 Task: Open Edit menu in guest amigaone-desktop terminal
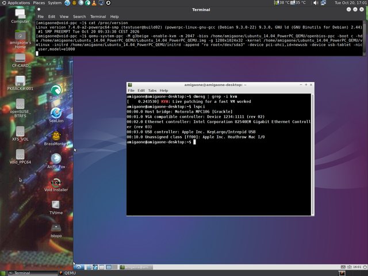click(141, 91)
